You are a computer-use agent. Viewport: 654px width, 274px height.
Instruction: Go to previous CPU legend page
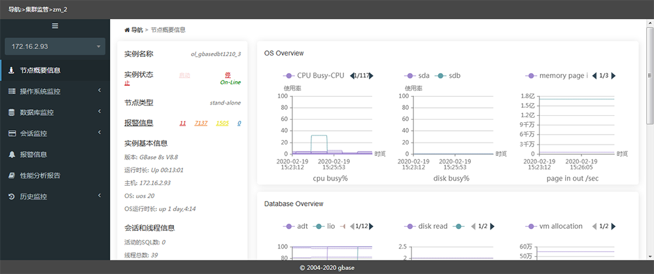tap(352, 76)
